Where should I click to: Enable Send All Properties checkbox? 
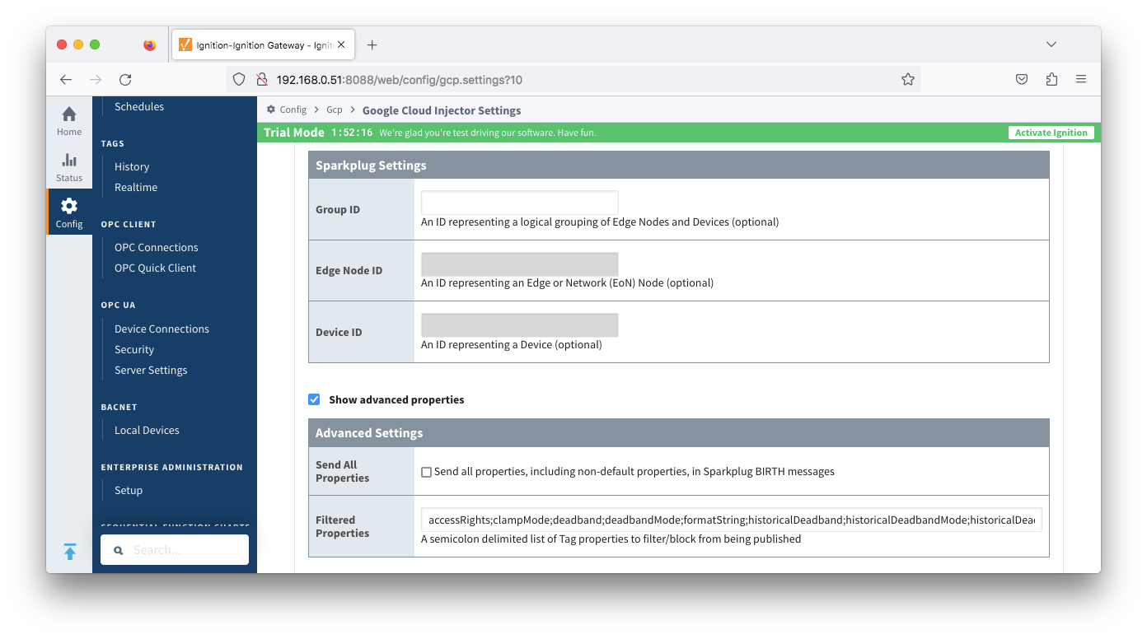coord(426,472)
